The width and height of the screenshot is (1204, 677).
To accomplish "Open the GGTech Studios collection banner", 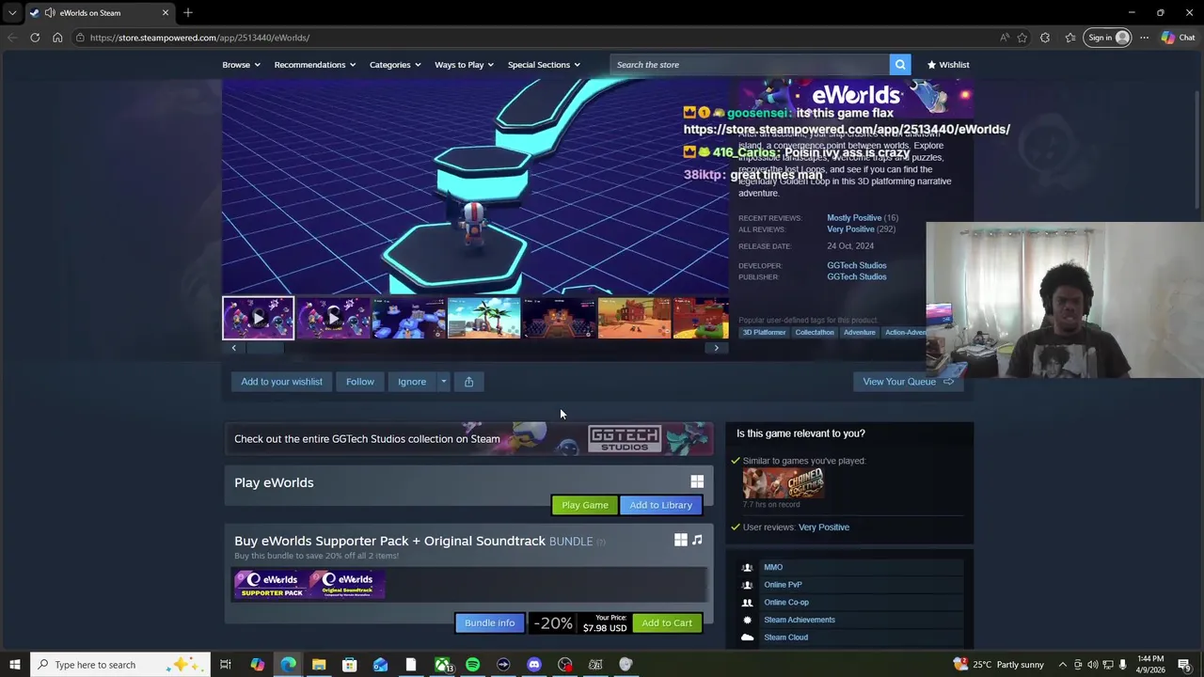I will (x=468, y=439).
